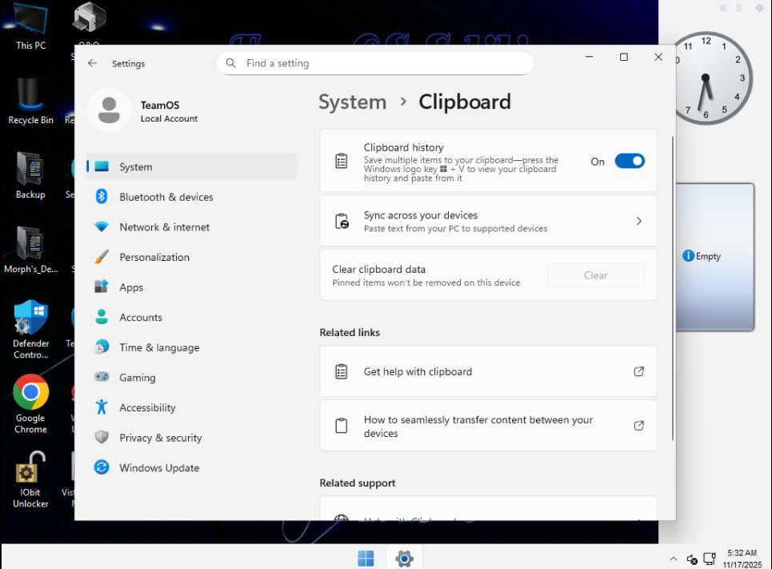Click the Clear clipboard data button
Viewport: 772px width, 569px height.
pyautogui.click(x=595, y=275)
